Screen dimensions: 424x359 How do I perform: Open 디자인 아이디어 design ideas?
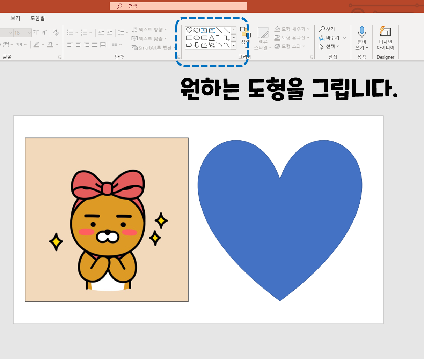tap(385, 38)
